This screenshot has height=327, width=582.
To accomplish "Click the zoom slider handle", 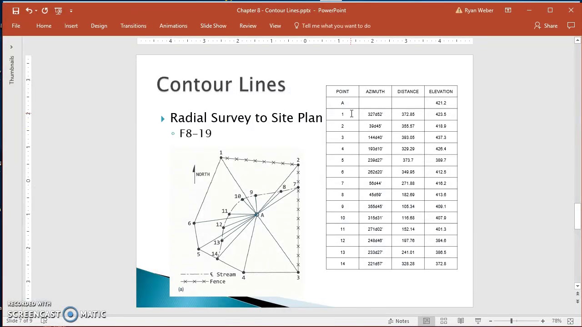I will 512,321.
